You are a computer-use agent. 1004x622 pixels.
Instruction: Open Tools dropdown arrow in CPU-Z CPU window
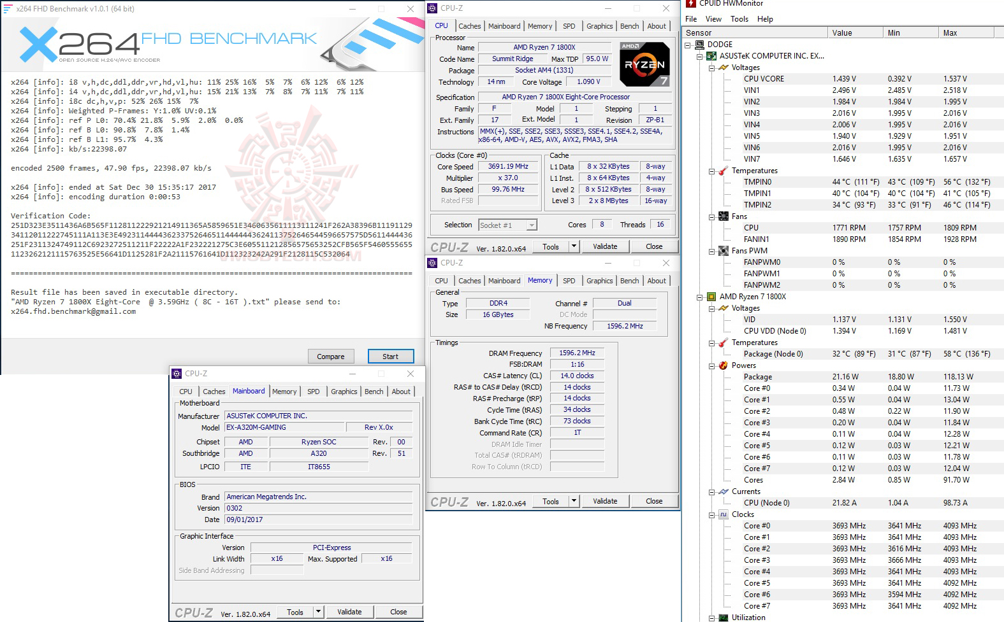574,246
